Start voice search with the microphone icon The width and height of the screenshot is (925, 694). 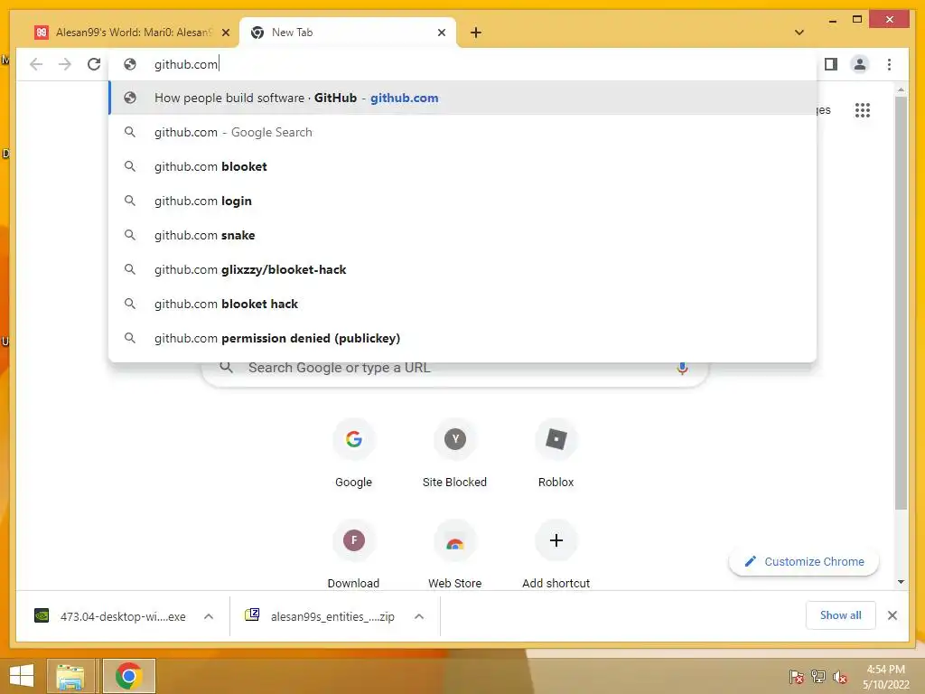pos(682,369)
